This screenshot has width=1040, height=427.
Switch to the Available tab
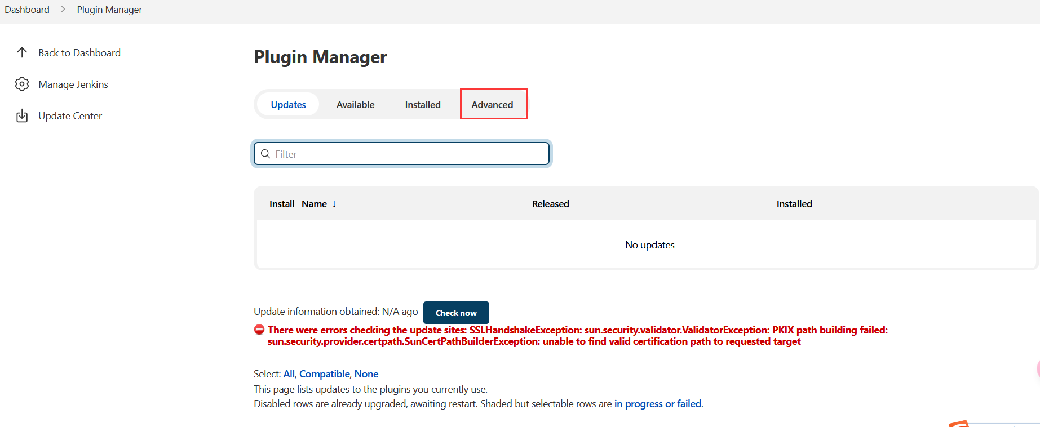tap(355, 104)
